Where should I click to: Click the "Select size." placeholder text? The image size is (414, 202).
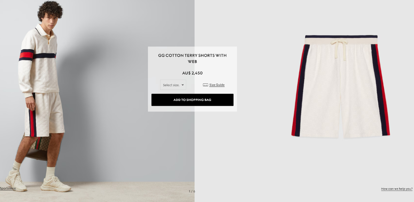(171, 85)
